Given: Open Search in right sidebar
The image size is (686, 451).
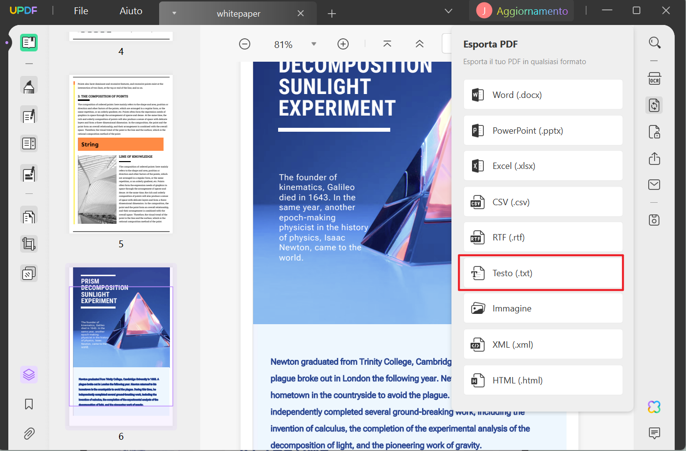Looking at the screenshot, I should [x=655, y=43].
